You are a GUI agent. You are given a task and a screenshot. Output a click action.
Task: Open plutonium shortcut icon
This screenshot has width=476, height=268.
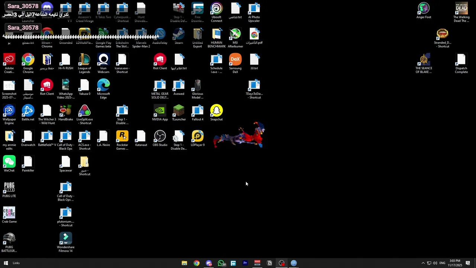[65, 217]
